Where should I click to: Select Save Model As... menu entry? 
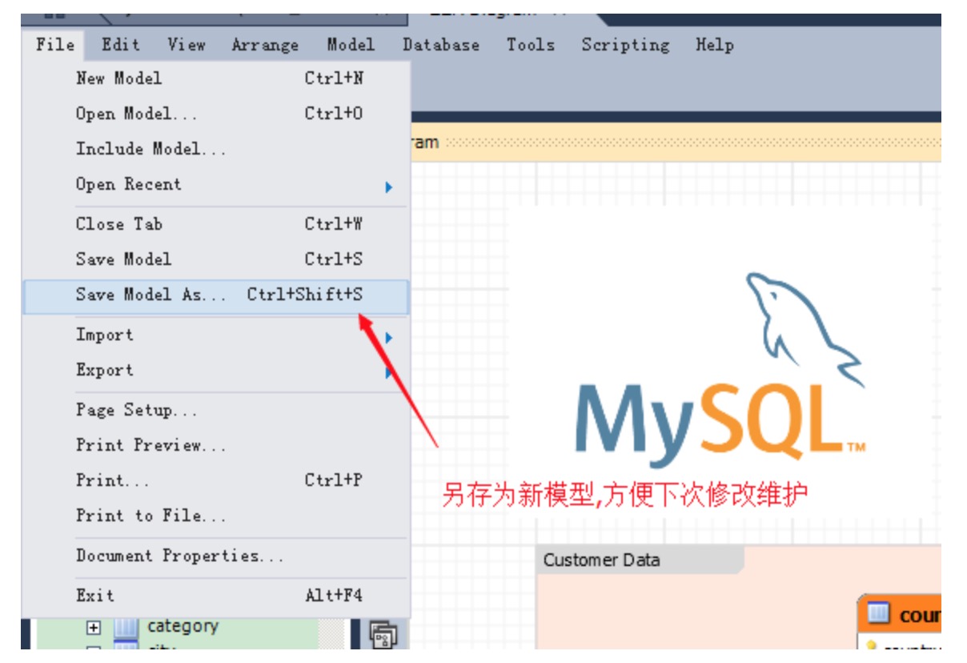(x=216, y=295)
